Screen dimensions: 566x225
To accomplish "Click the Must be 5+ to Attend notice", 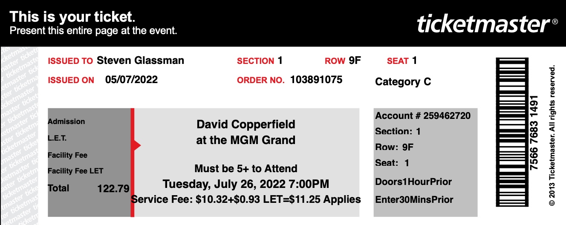I will coord(246,169).
